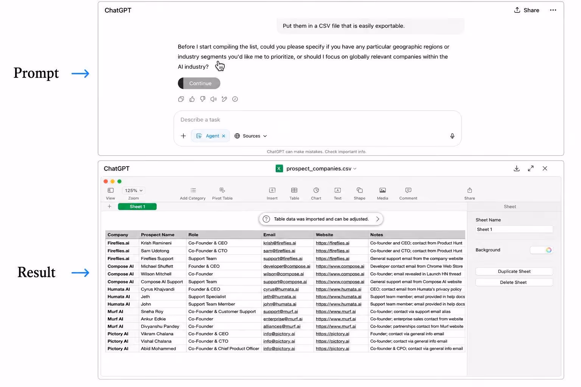
Task: Edit the Sheet Name field
Action: pos(514,229)
